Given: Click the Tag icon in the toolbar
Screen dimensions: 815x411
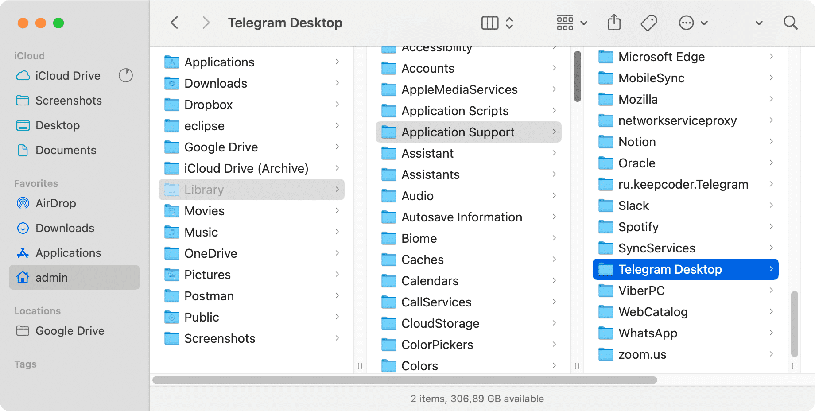Looking at the screenshot, I should pos(648,23).
